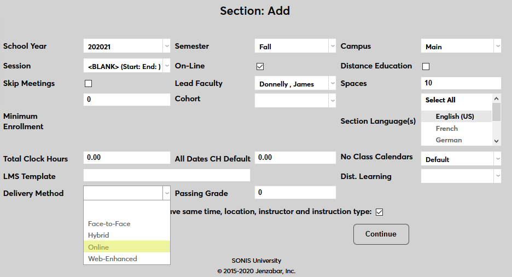Select French in Section Language list
The height and width of the screenshot is (277, 512).
(x=447, y=129)
